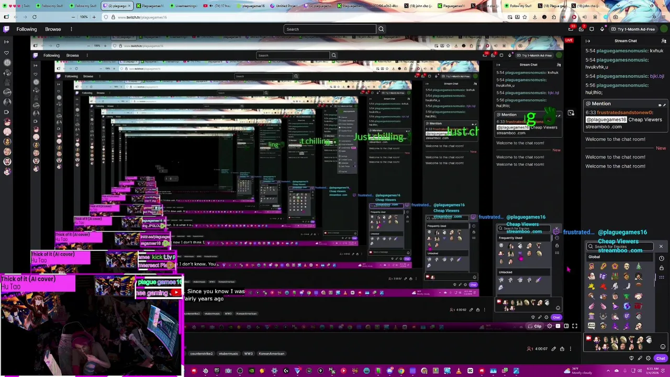Show recently used emotes clock icon
This screenshot has height=377, width=670.
pos(662,258)
